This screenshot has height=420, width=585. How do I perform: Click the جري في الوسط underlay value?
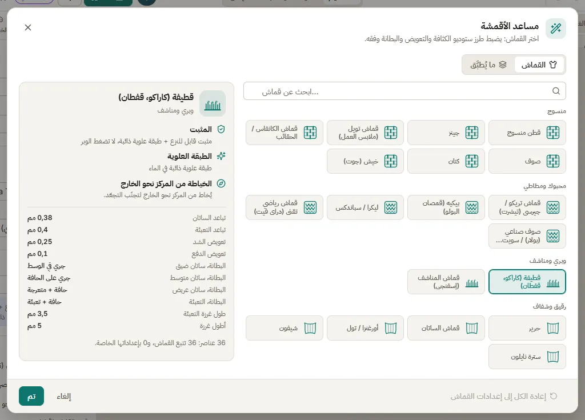click(x=46, y=266)
